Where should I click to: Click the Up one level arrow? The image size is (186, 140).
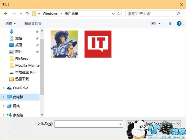click(27, 14)
